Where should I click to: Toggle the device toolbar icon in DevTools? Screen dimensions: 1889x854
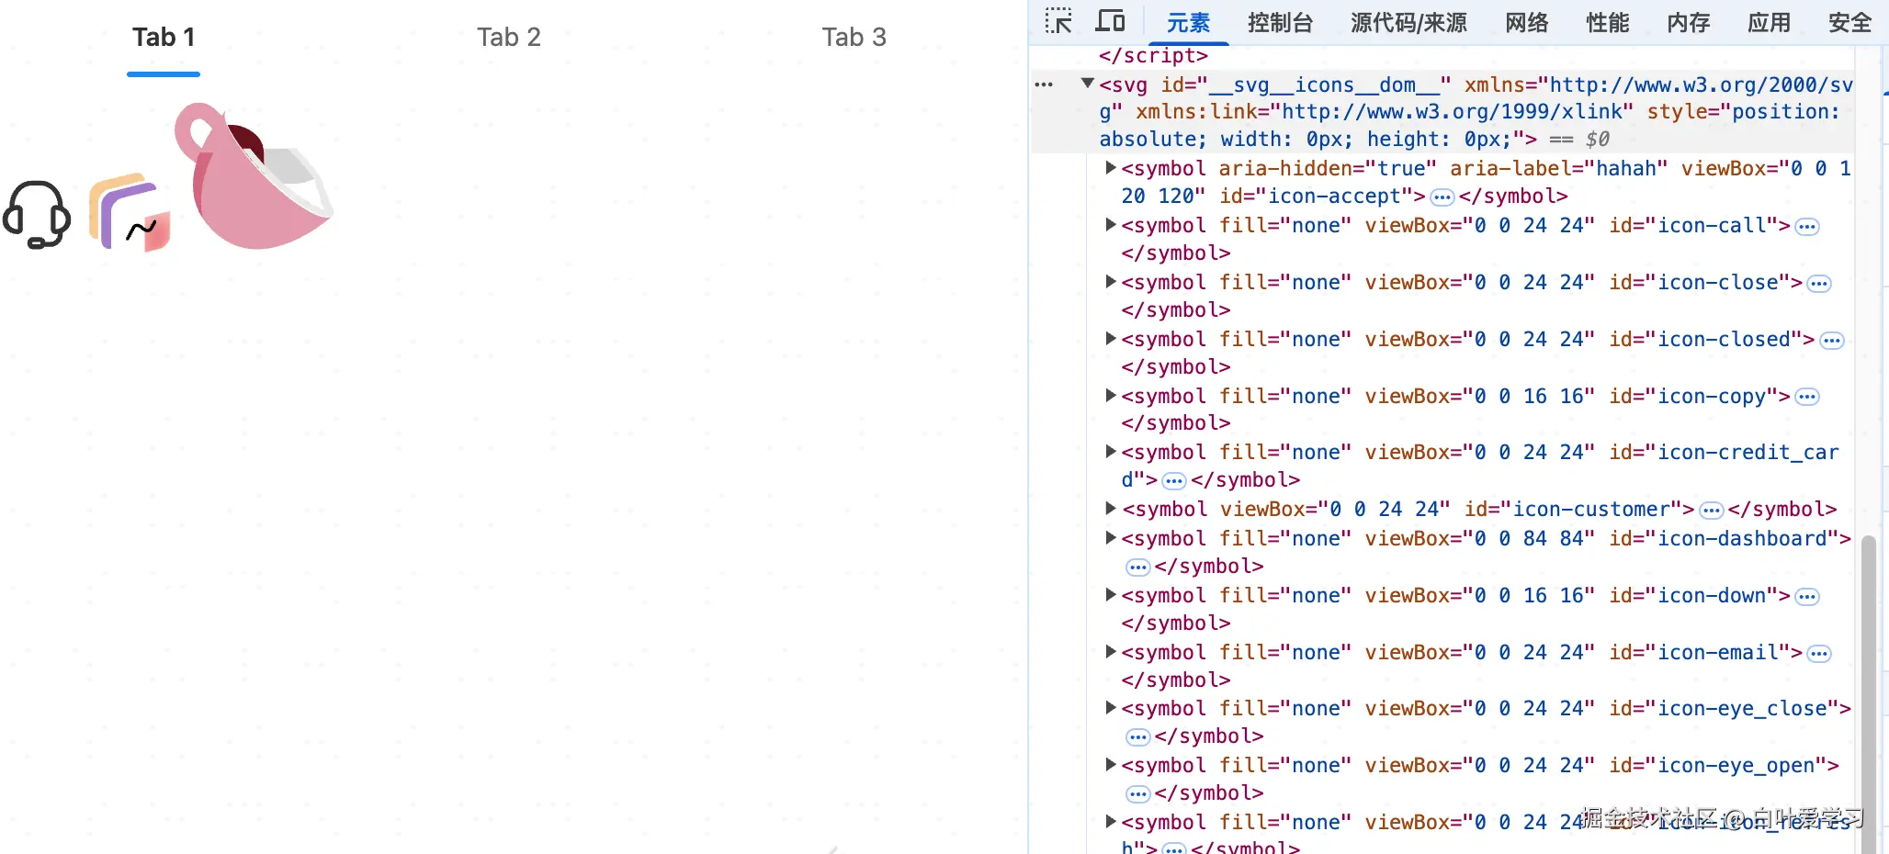pos(1110,22)
